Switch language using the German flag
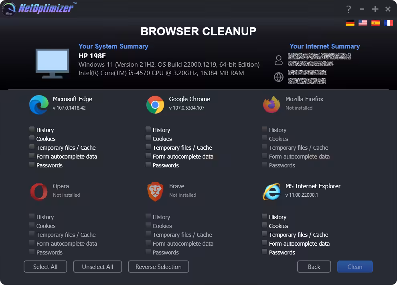The image size is (397, 285). [350, 23]
